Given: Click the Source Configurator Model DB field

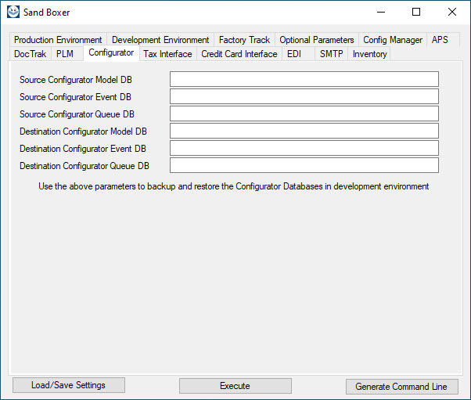Looking at the screenshot, I should [304, 79].
